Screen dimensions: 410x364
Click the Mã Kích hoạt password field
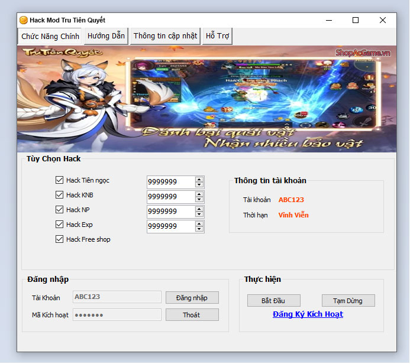pyautogui.click(x=117, y=315)
